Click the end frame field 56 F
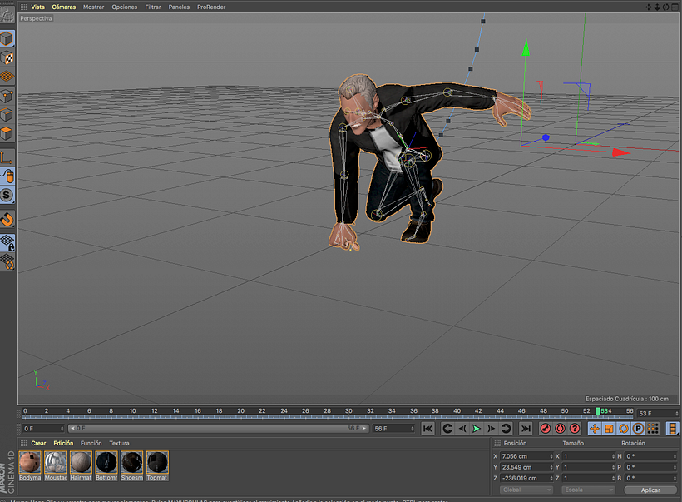Viewport: 682px width, 502px height. coord(394,429)
